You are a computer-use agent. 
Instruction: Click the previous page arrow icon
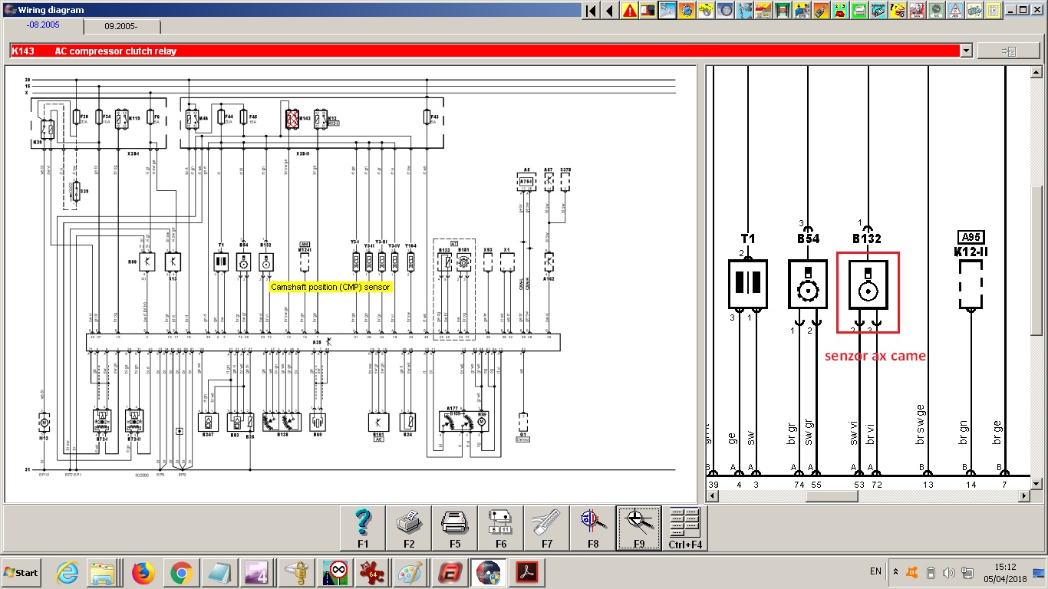610,11
